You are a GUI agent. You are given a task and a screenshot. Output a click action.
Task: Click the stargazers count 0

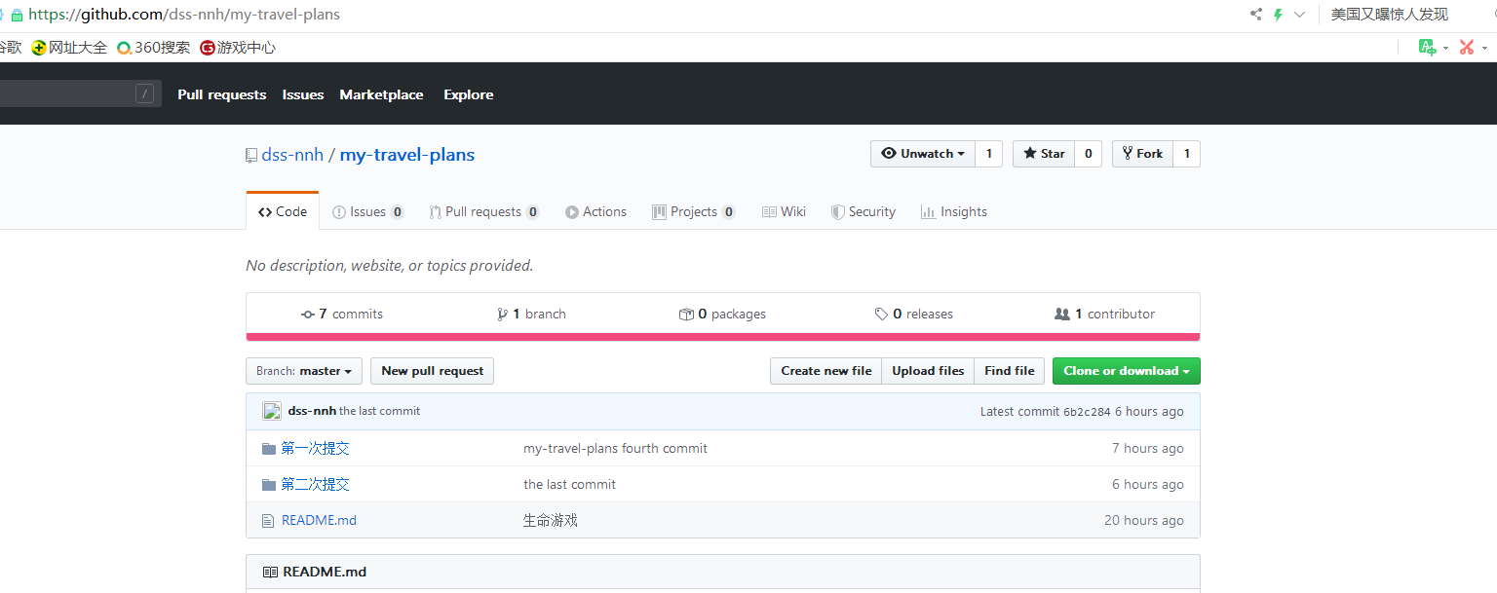click(1088, 154)
